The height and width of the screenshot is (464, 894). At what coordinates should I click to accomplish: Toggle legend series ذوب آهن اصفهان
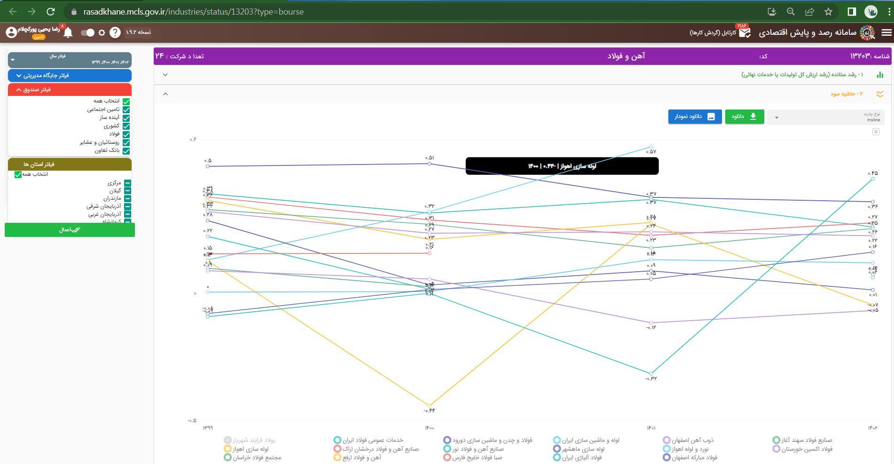click(x=689, y=440)
